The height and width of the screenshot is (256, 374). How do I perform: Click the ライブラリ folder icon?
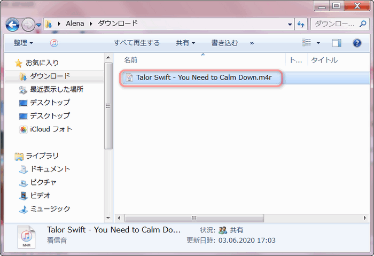pos(19,156)
